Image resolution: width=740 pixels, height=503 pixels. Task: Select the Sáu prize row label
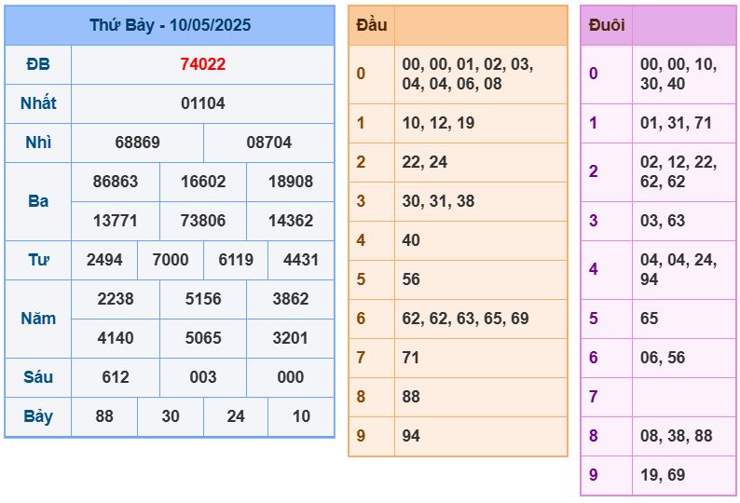pyautogui.click(x=38, y=377)
